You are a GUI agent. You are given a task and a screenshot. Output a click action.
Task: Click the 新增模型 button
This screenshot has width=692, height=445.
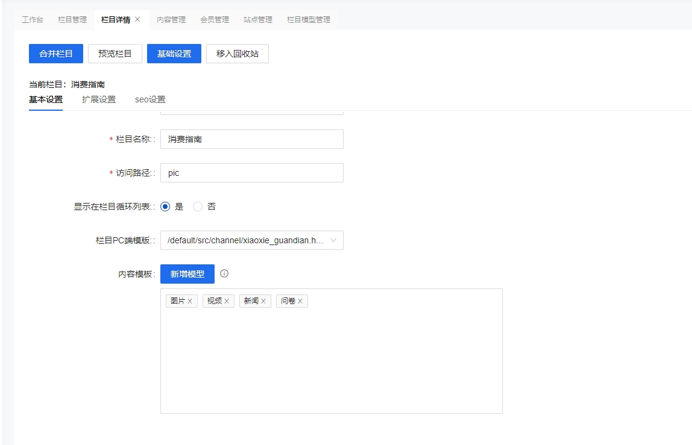(x=187, y=274)
